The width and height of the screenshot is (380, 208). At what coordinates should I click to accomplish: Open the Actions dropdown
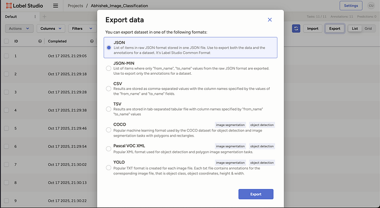[19, 29]
